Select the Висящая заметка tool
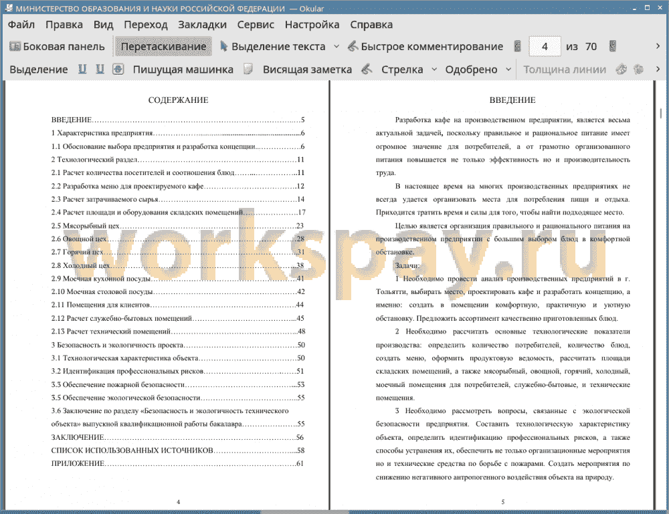This screenshot has height=514, width=669. coord(307,70)
